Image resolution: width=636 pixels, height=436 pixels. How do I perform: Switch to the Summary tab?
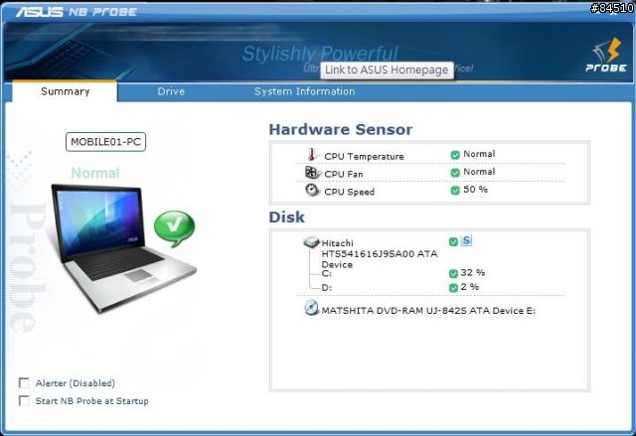click(x=65, y=91)
